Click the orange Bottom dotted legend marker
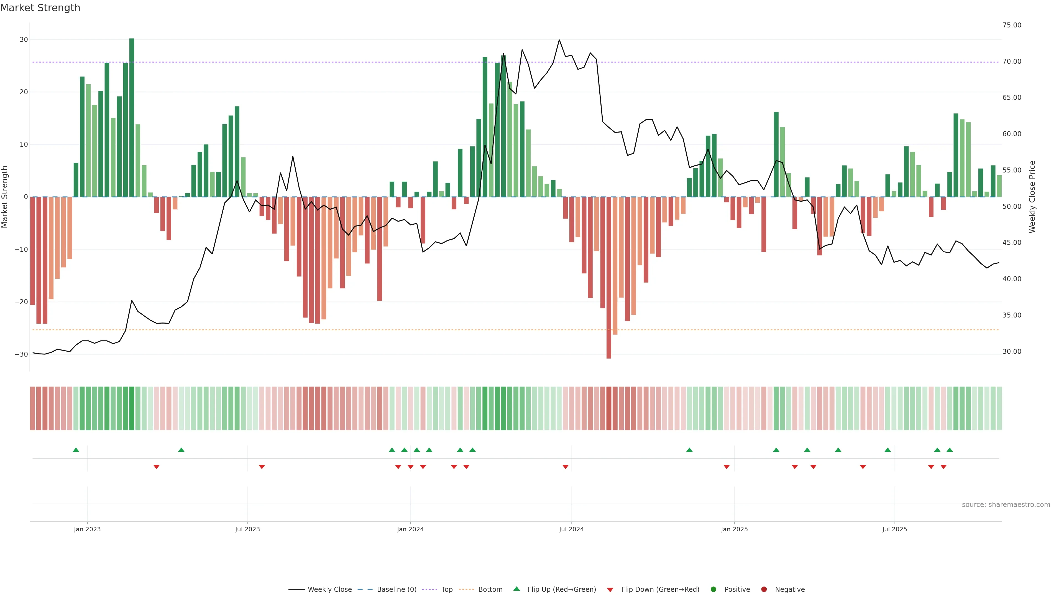Viewport: 1064px width, 599px height. pos(466,590)
